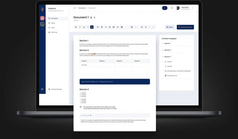Image resolution: width=238 pixels, height=139 pixels.
Task: Insert a blockquote from toolbar
Action: pyautogui.click(x=132, y=27)
